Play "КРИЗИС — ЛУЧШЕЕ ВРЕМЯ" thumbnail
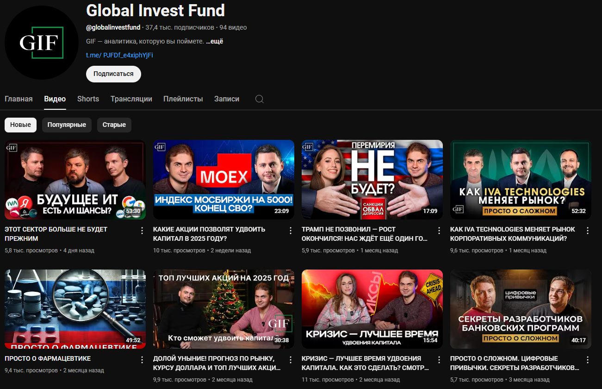602x389 pixels. click(372, 309)
